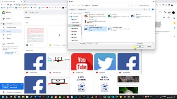The height and width of the screenshot is (99, 177).
Task: Select Immagini in the dialog folder tree
Action: coord(76,29)
